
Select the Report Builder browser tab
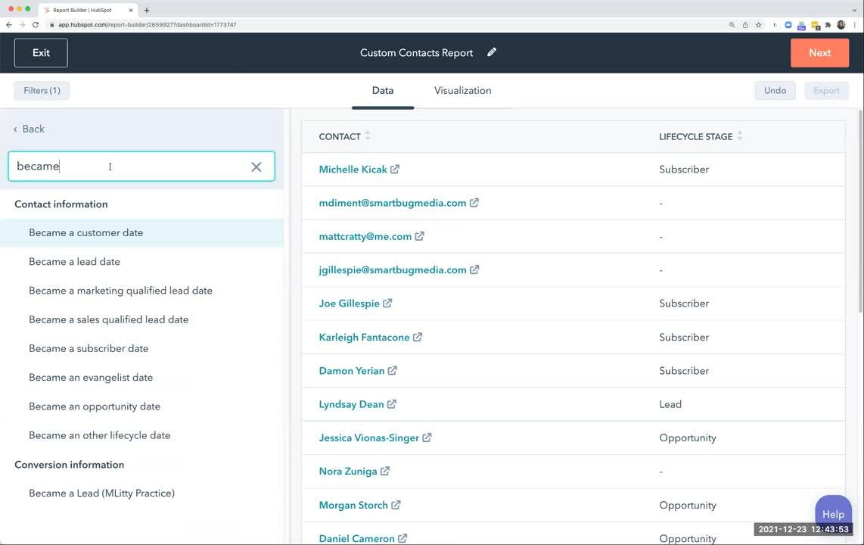click(x=89, y=10)
